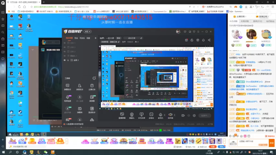Click the orange 充值 recharge button
This screenshot has width=276, height=155.
pyautogui.click(x=213, y=147)
